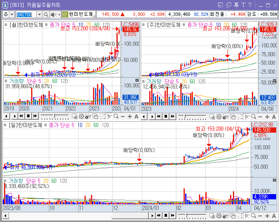Screen dimensions: 279x222
Task: Click the screen layout icon in title bar
Action: [220, 5]
